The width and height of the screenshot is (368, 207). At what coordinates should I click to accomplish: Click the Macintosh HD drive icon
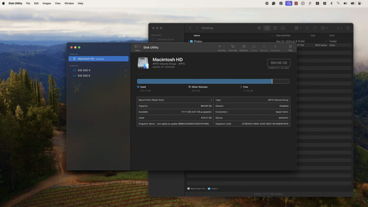point(143,63)
